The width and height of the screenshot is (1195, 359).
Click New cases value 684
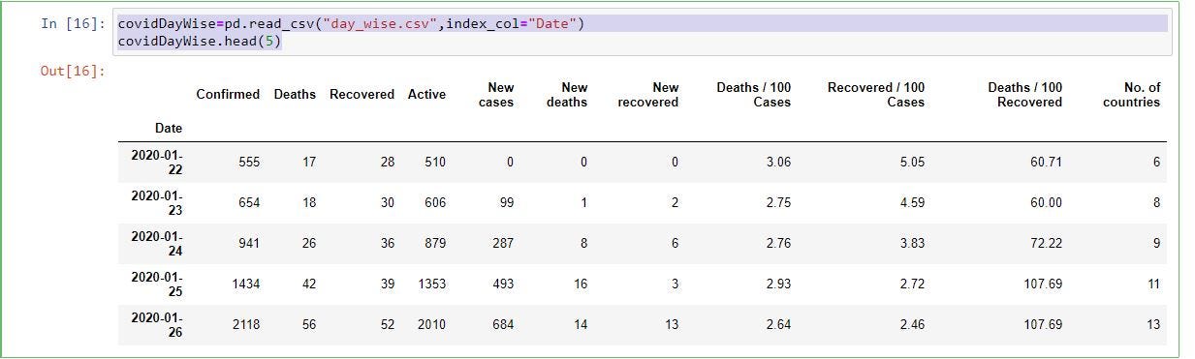503,325
